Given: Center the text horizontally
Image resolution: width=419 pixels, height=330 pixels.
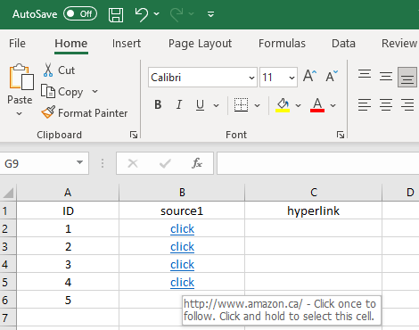Looking at the screenshot, I should 386,105.
